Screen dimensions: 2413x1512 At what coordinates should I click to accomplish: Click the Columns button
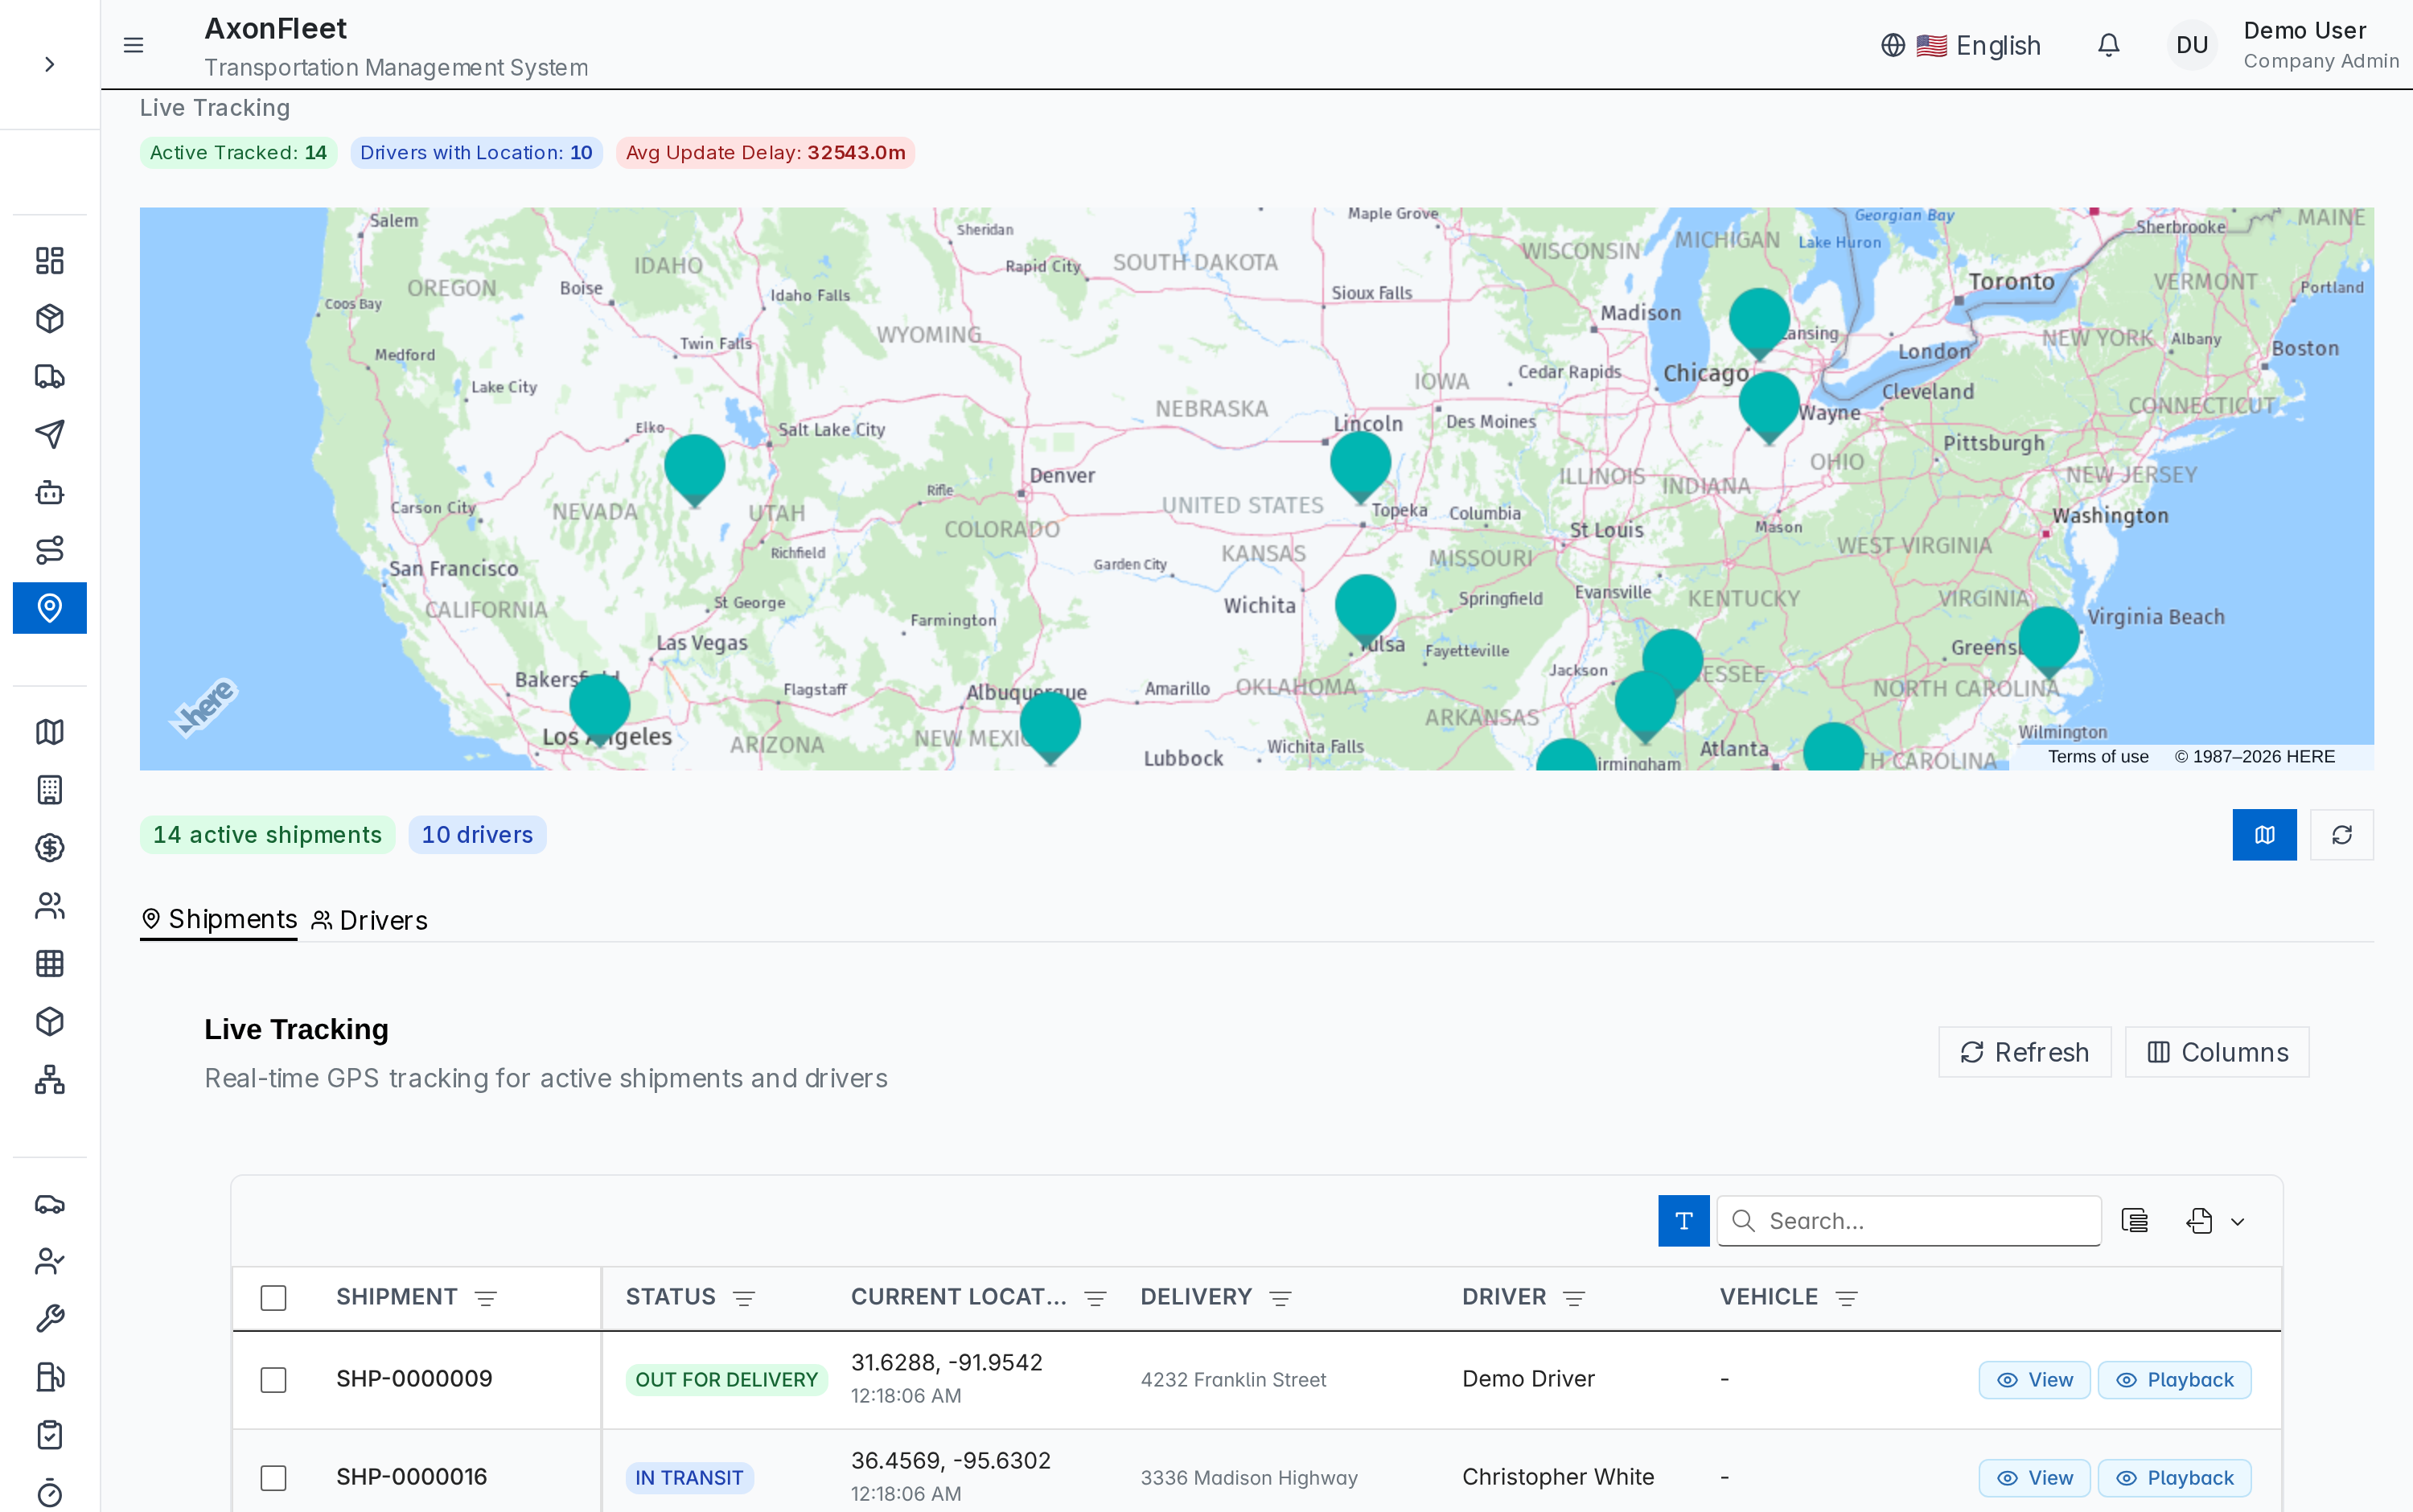pos(2216,1052)
